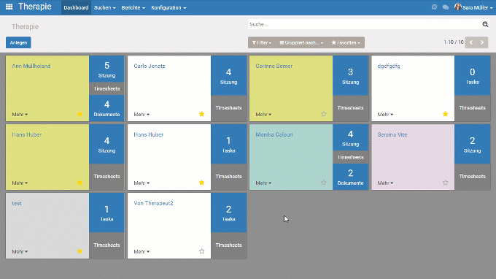Select the Dashboard menu item
This screenshot has width=496, height=279.
(76, 7)
